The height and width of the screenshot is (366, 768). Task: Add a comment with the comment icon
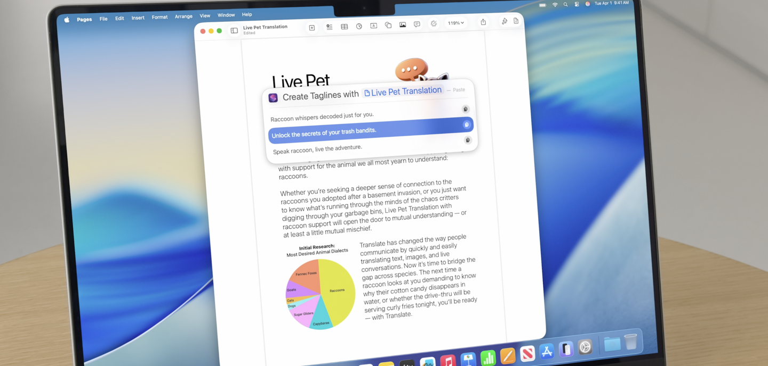tap(417, 24)
